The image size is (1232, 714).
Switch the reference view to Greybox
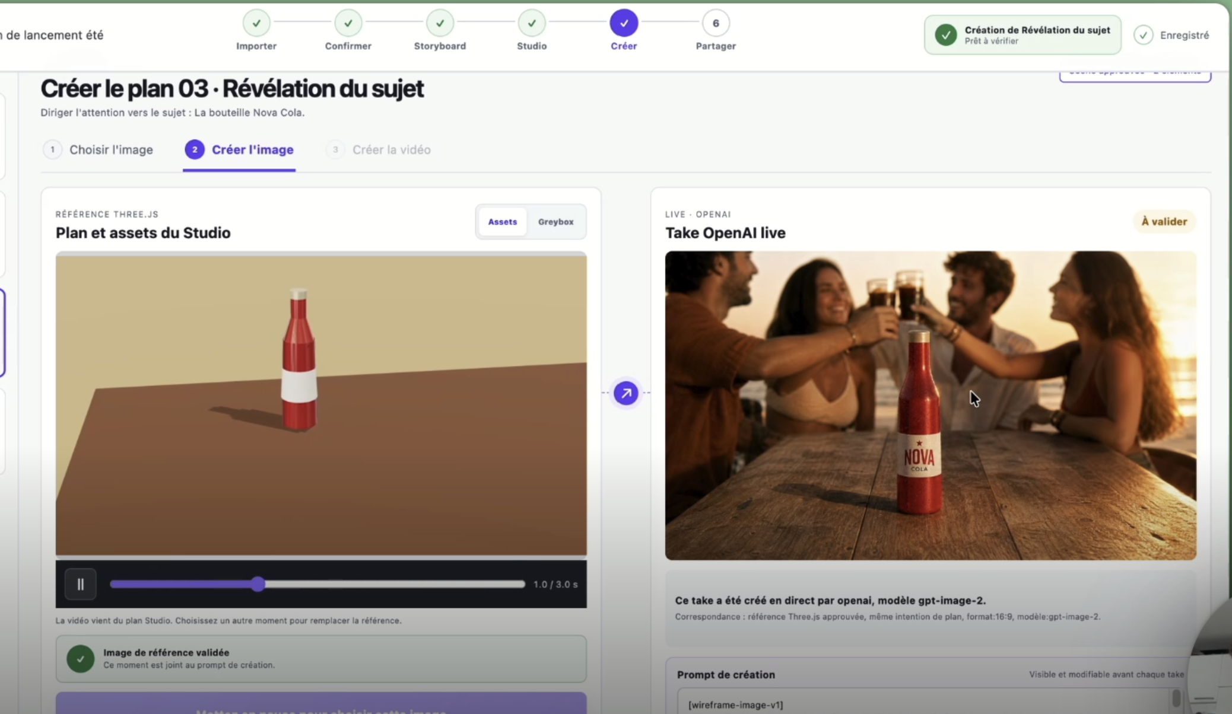coord(556,222)
